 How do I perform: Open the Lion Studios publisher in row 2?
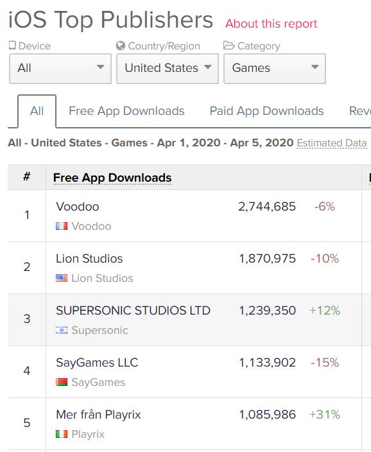(89, 259)
